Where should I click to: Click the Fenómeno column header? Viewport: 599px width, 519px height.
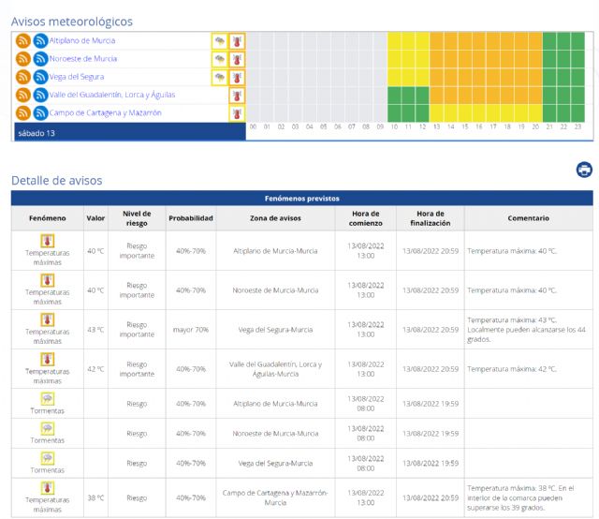(x=47, y=218)
